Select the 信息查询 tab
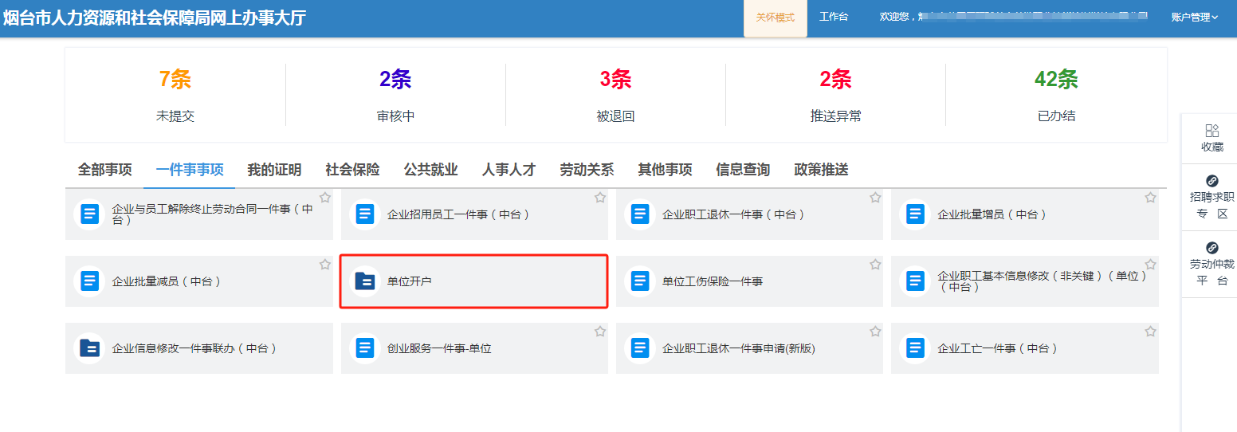Screen dimensions: 1237x432 [743, 170]
